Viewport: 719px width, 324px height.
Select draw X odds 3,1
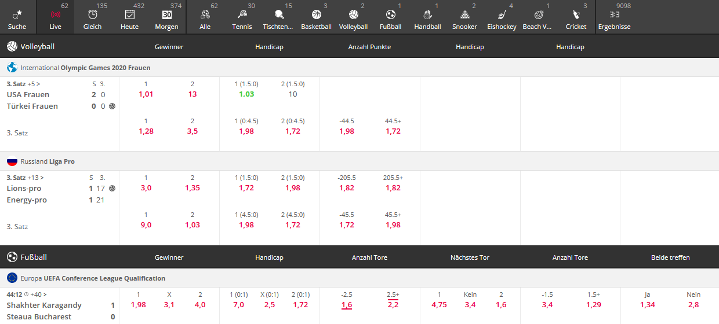pyautogui.click(x=169, y=305)
